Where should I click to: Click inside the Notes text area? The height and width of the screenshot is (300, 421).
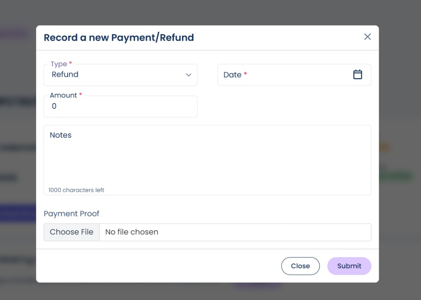click(207, 160)
